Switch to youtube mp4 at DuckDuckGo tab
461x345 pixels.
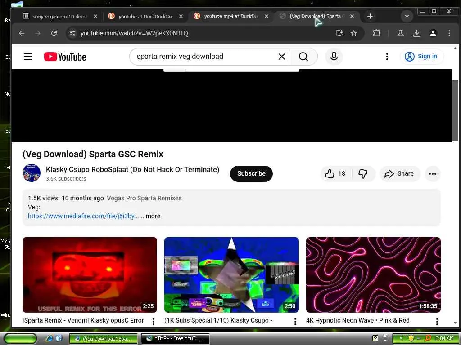point(231,17)
